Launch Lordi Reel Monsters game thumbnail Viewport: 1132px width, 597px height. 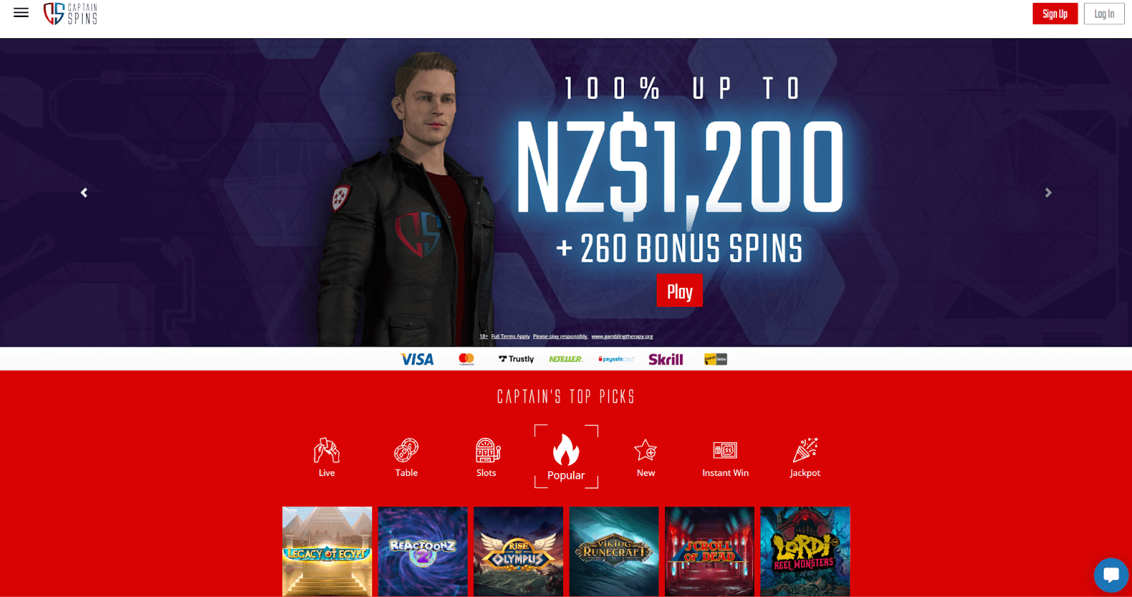point(805,551)
